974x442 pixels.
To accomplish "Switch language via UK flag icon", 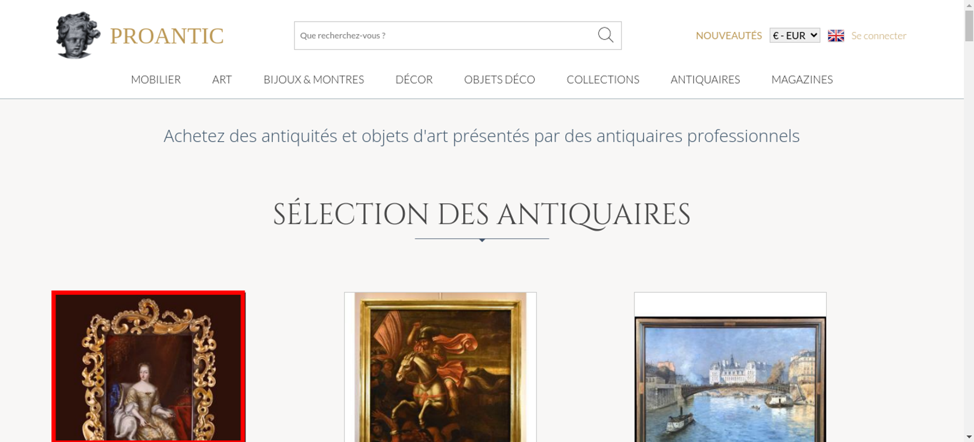I will pyautogui.click(x=836, y=36).
